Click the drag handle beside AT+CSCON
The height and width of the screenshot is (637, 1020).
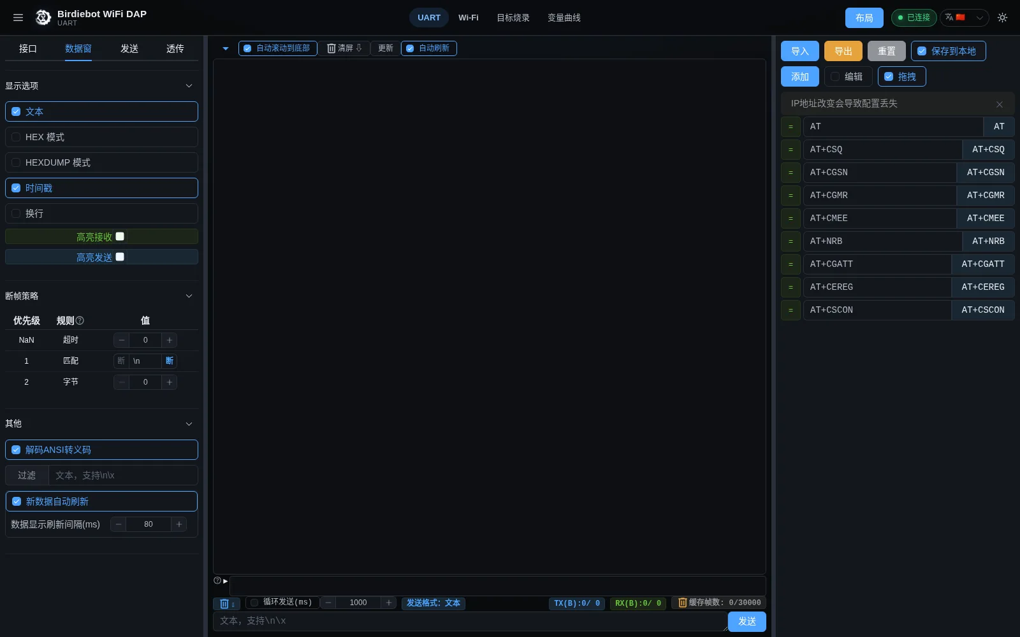coord(790,310)
